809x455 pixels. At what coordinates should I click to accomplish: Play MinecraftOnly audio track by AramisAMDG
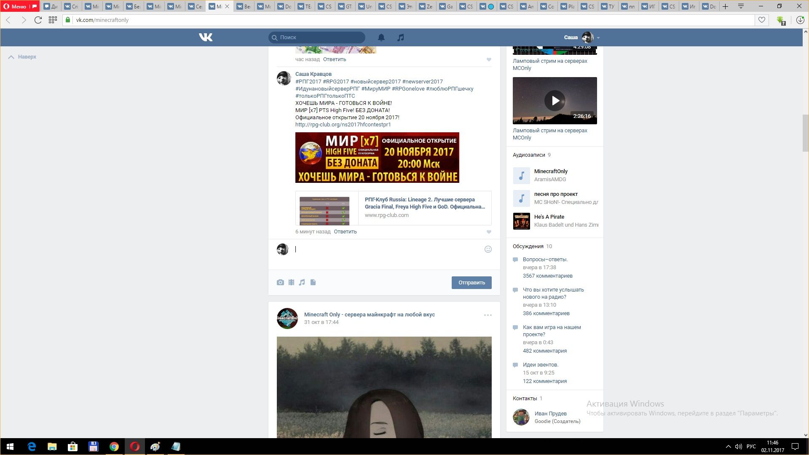[x=521, y=176]
